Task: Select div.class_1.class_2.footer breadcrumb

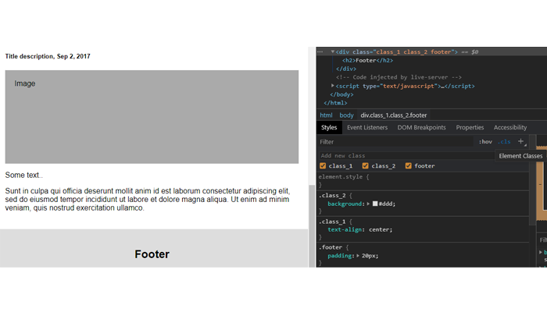Action: pos(394,115)
